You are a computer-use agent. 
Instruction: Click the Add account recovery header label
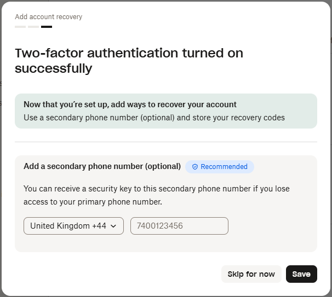click(x=49, y=17)
